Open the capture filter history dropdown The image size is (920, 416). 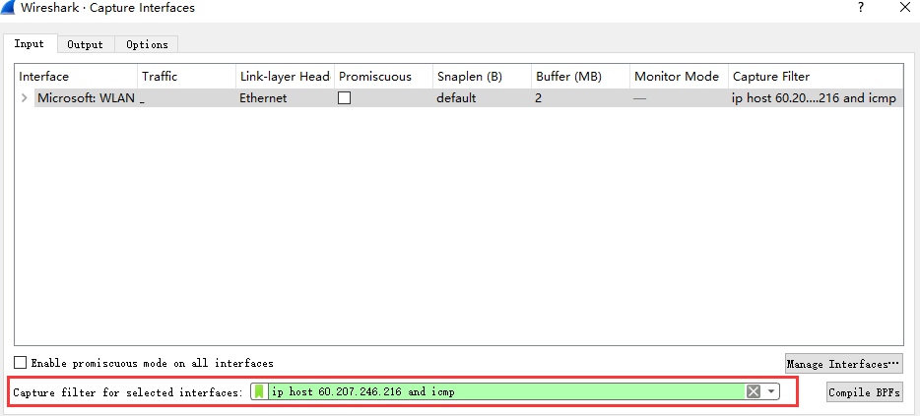pyautogui.click(x=771, y=391)
